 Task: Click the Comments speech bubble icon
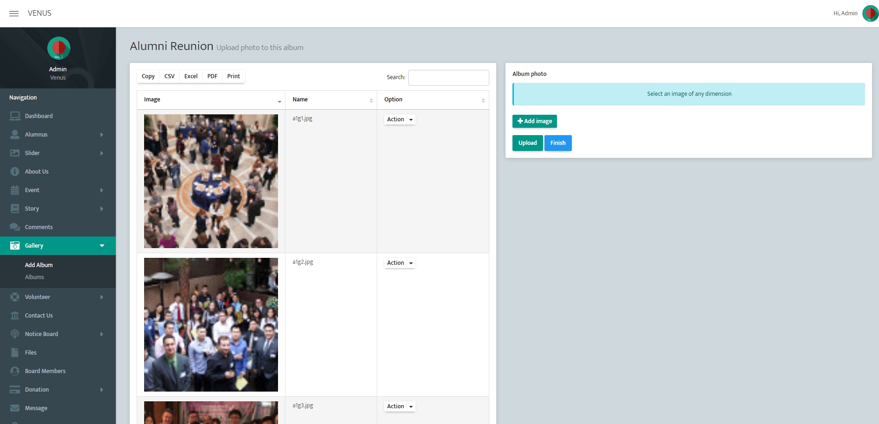pos(15,227)
